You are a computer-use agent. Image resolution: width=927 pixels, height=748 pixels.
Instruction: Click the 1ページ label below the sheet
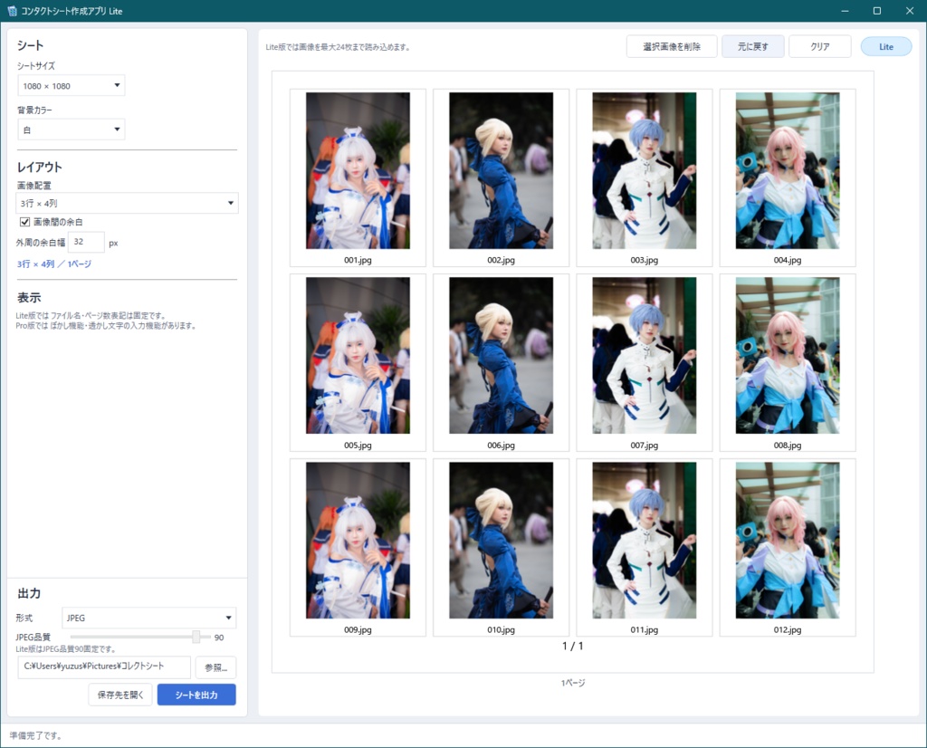[x=573, y=683]
